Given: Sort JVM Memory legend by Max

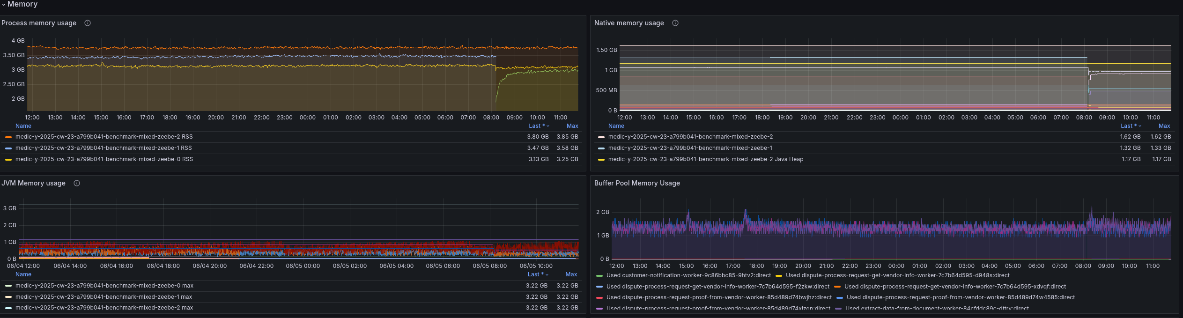Looking at the screenshot, I should click(571, 274).
